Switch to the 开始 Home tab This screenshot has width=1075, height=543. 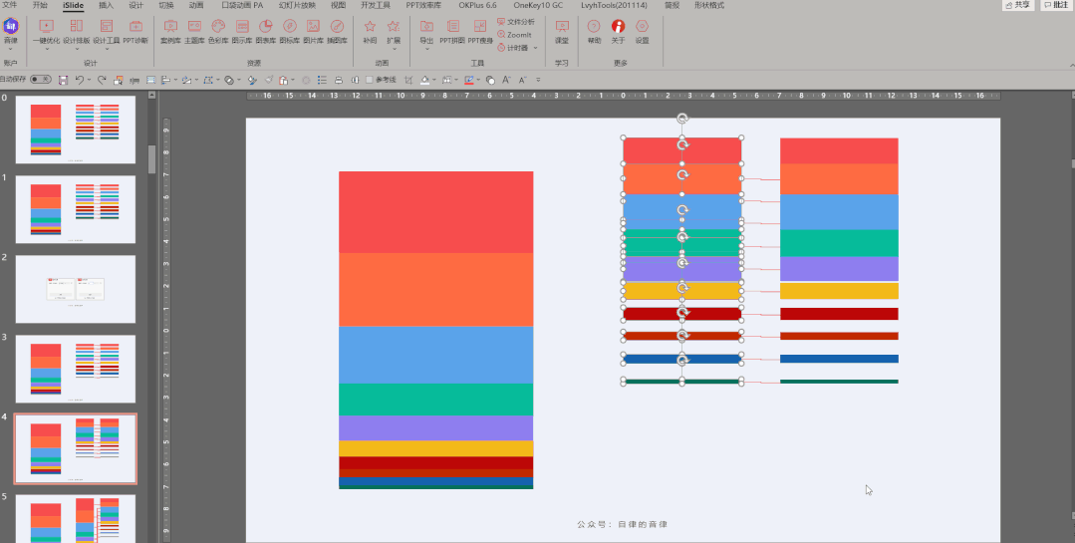(41, 5)
